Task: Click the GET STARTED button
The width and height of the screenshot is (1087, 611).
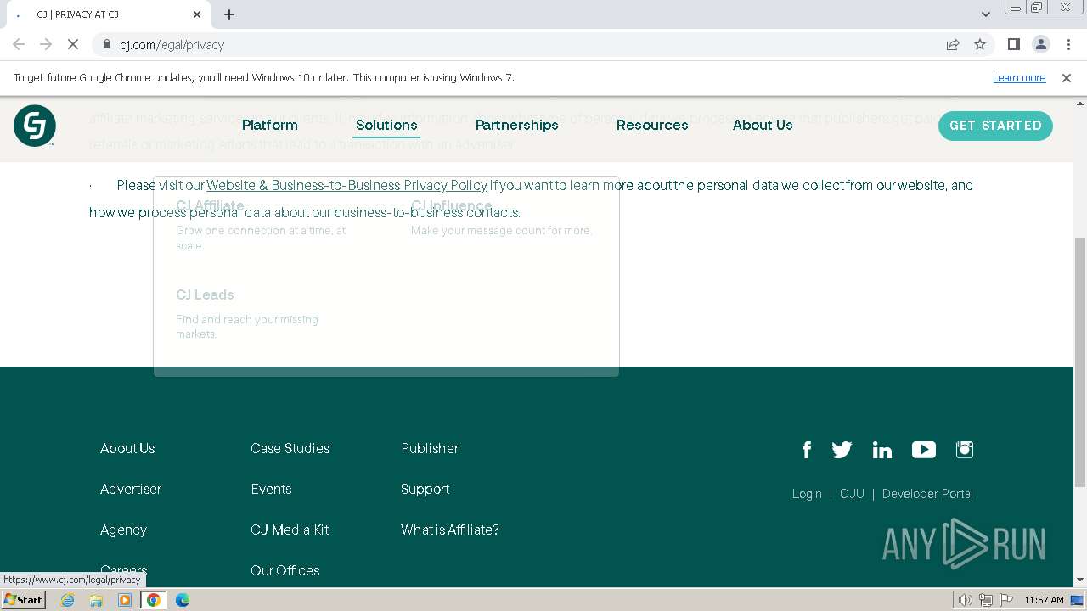Action: 995,126
